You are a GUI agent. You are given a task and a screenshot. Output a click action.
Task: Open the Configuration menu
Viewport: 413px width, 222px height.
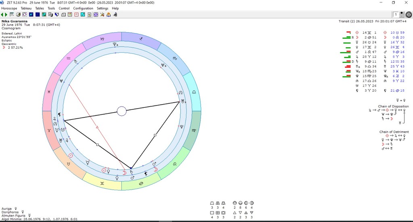(83, 8)
